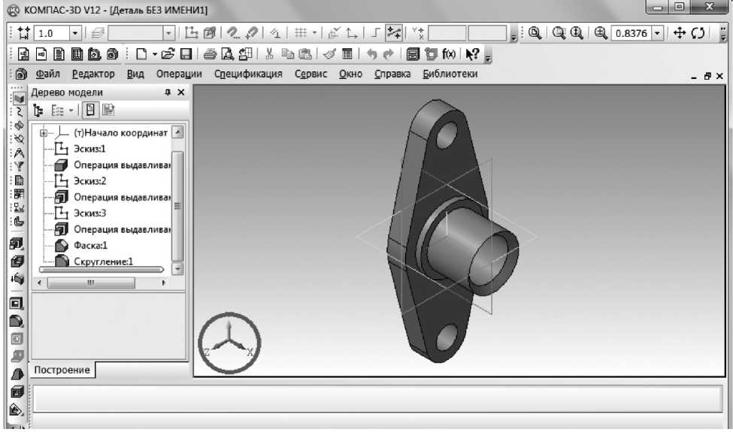
Task: Open the grid icon dropdown arrow
Action: (x=314, y=33)
